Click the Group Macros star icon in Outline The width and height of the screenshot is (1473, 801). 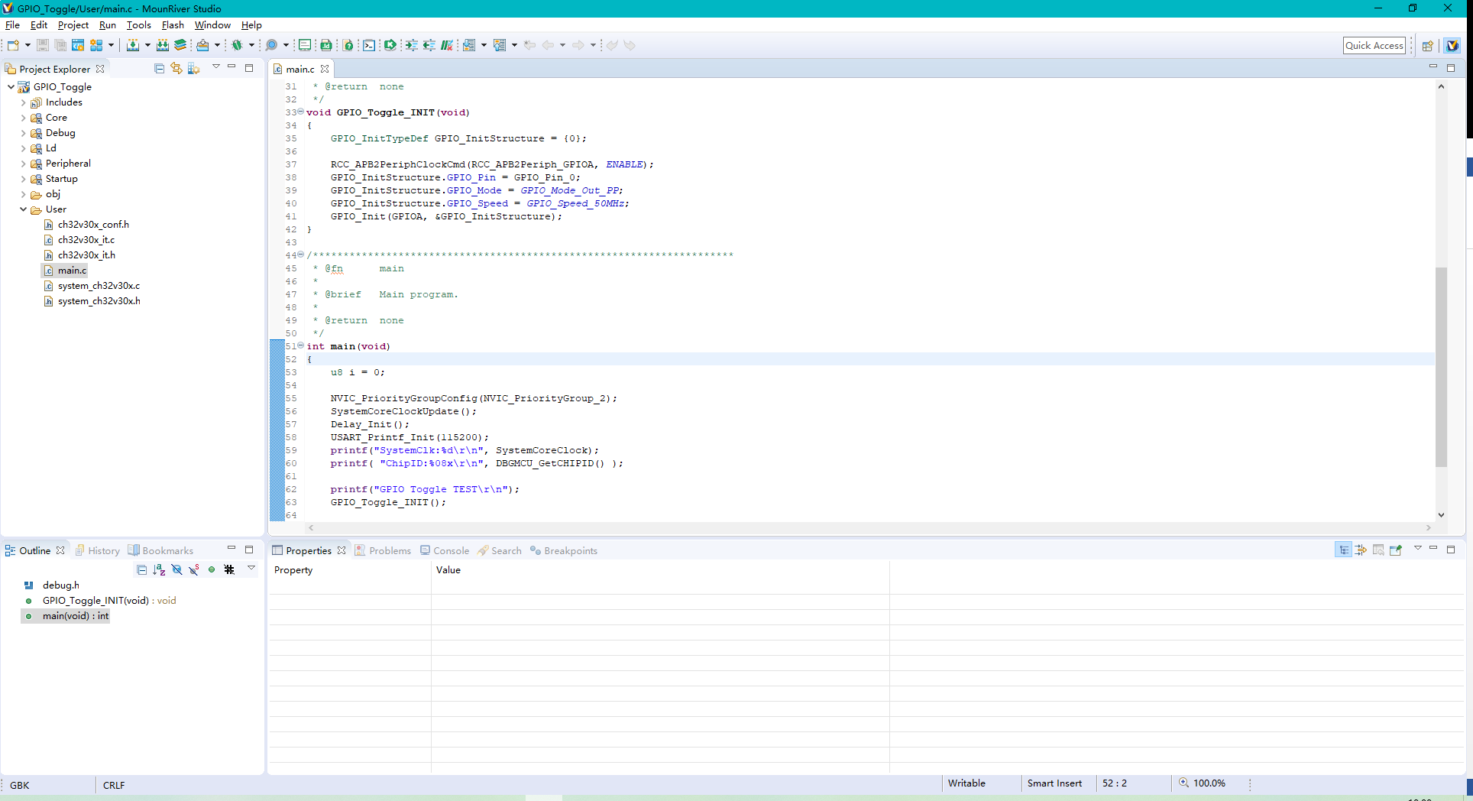(229, 569)
